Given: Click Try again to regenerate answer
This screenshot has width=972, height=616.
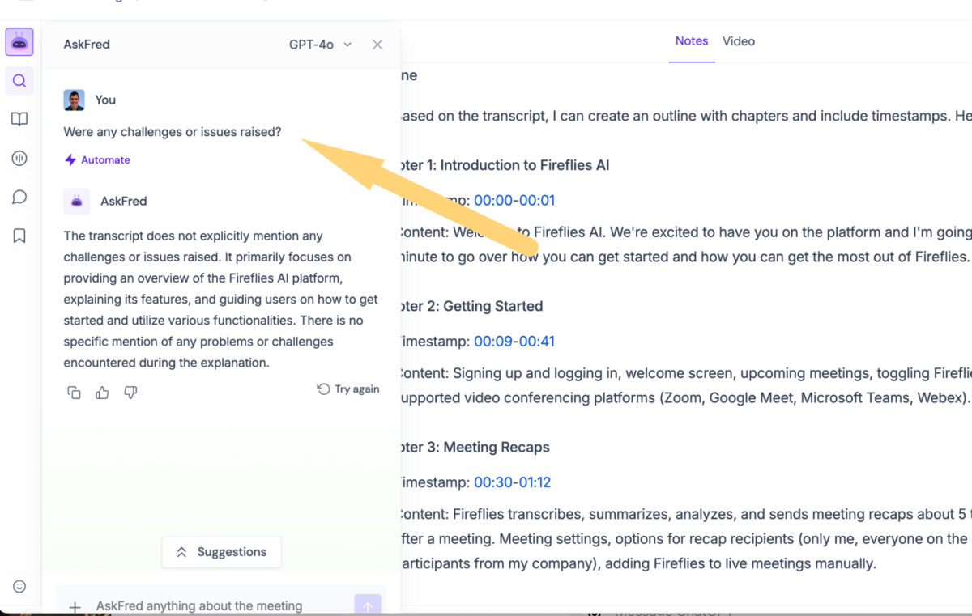Looking at the screenshot, I should click(x=348, y=389).
